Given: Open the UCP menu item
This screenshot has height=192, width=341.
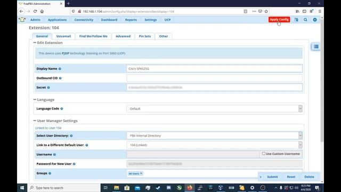Looking at the screenshot, I should pos(167,20).
